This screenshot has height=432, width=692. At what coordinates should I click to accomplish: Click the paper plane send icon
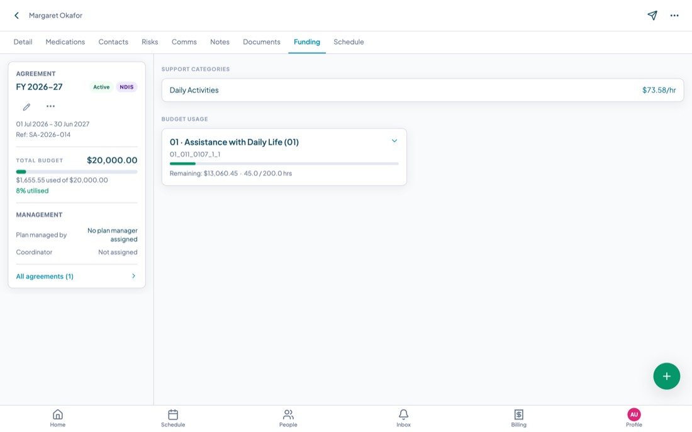click(x=652, y=16)
